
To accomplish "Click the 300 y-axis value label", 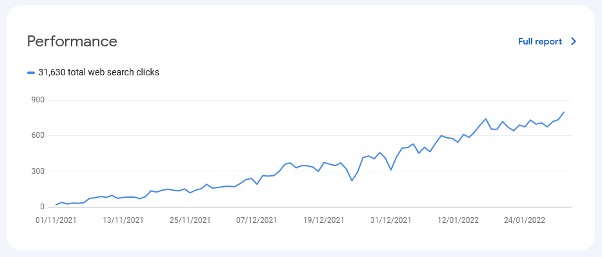I will click(x=39, y=171).
